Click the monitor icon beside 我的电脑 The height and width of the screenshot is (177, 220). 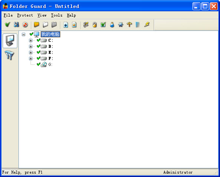(37, 34)
